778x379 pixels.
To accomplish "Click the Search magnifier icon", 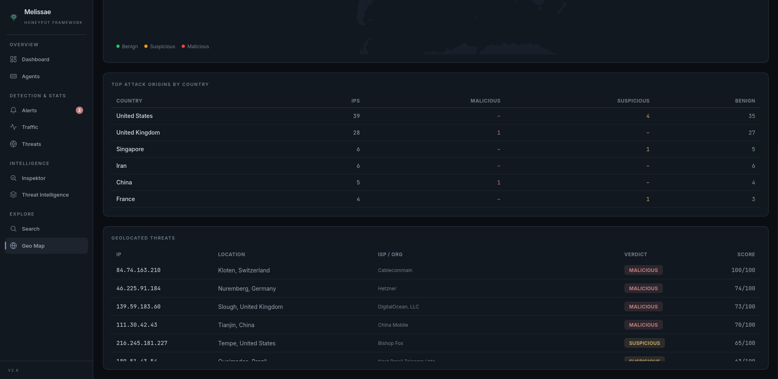I will 13,229.
